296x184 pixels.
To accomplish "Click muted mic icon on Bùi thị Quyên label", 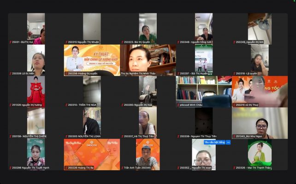I will click(x=122, y=42).
